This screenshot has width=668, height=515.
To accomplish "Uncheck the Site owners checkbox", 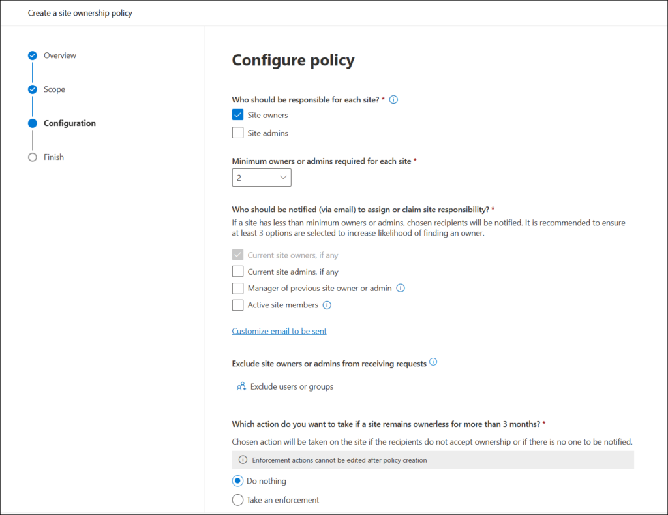I will [x=238, y=116].
